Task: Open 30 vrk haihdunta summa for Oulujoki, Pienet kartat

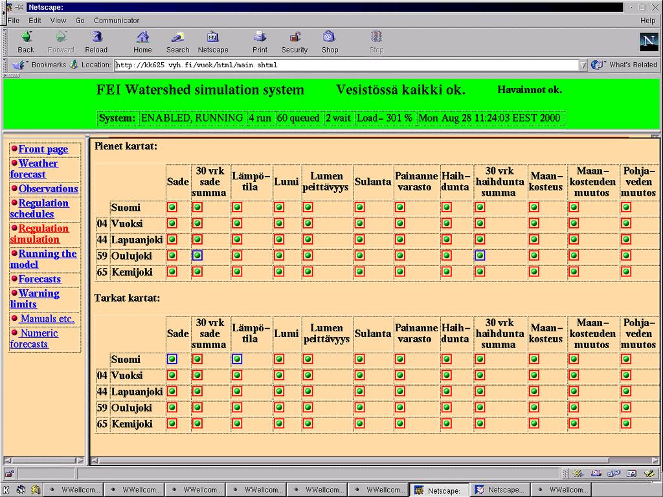Action: (x=480, y=255)
